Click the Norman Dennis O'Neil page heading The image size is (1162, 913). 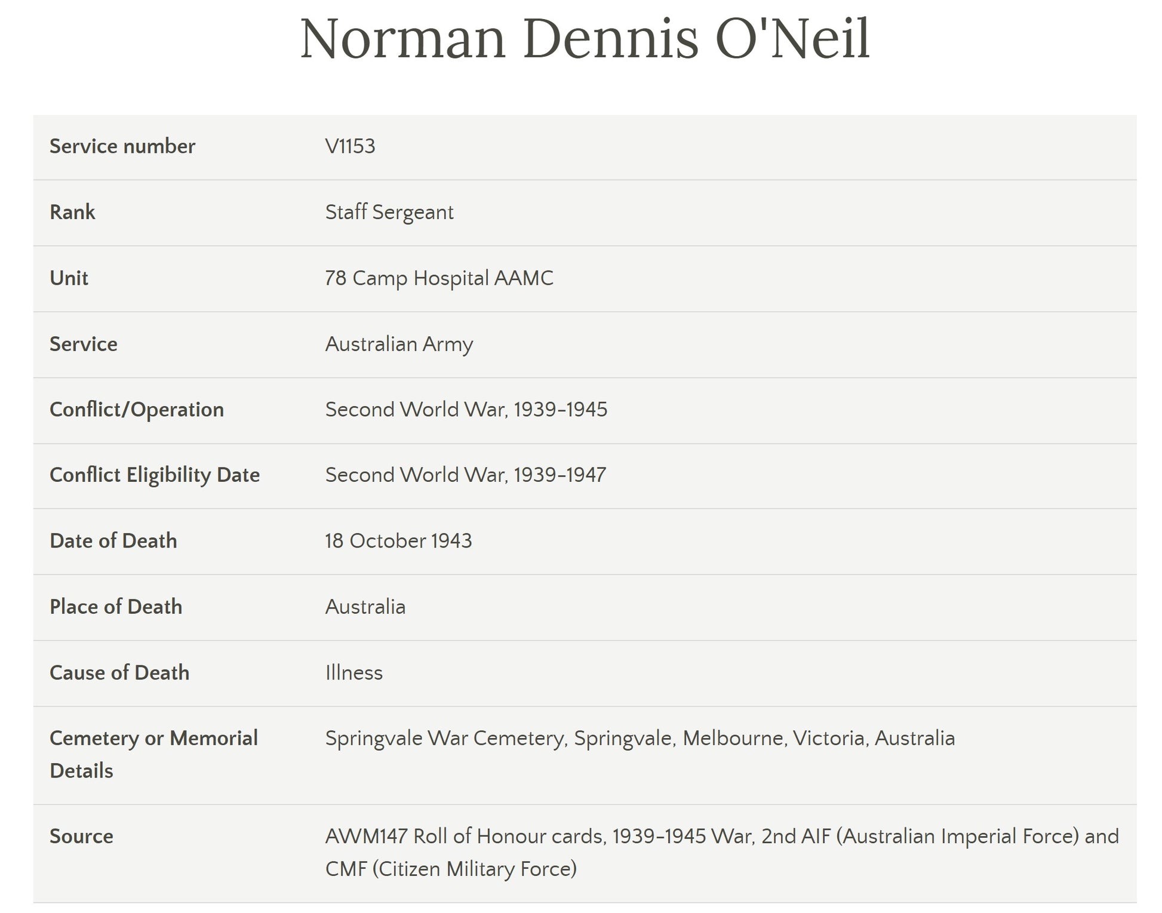tap(585, 39)
